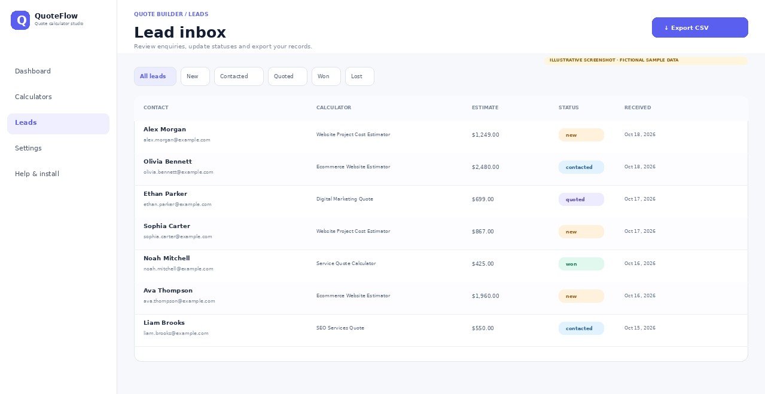Click the Export CSV button
Viewport: 765px width, 394px height.
700,27
